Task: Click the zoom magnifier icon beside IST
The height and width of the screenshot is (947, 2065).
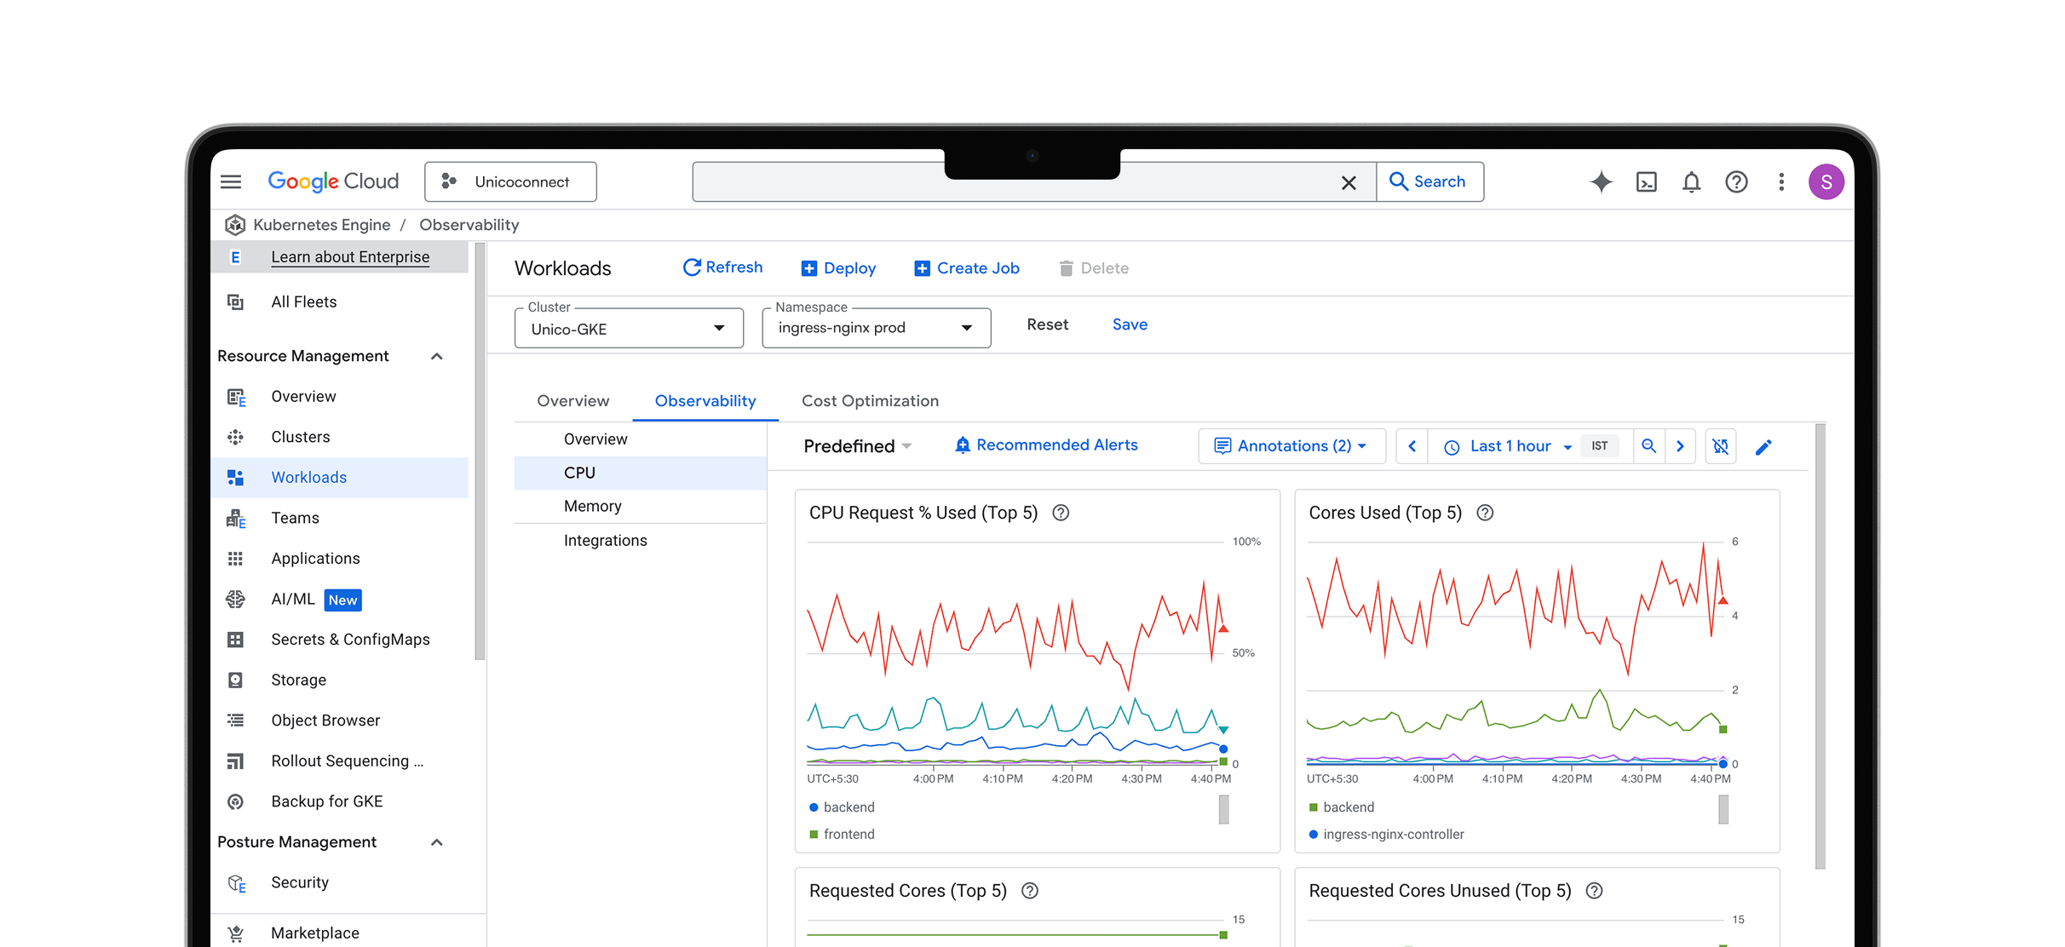Action: tap(1648, 446)
